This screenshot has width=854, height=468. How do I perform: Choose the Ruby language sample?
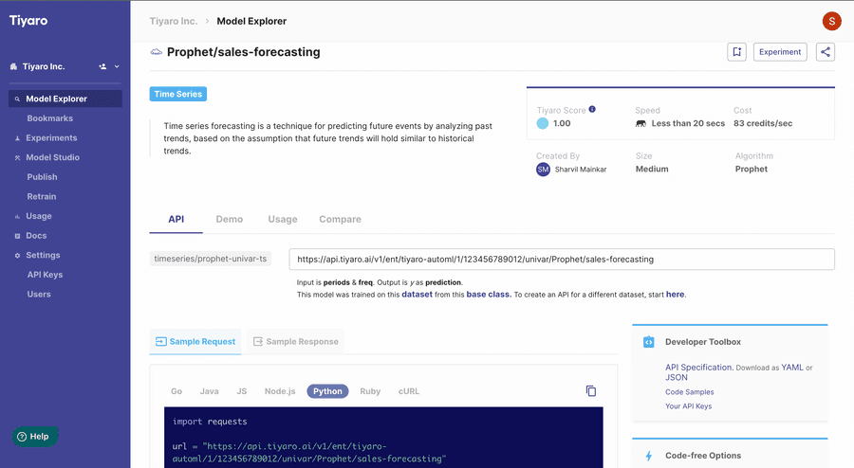pos(370,391)
